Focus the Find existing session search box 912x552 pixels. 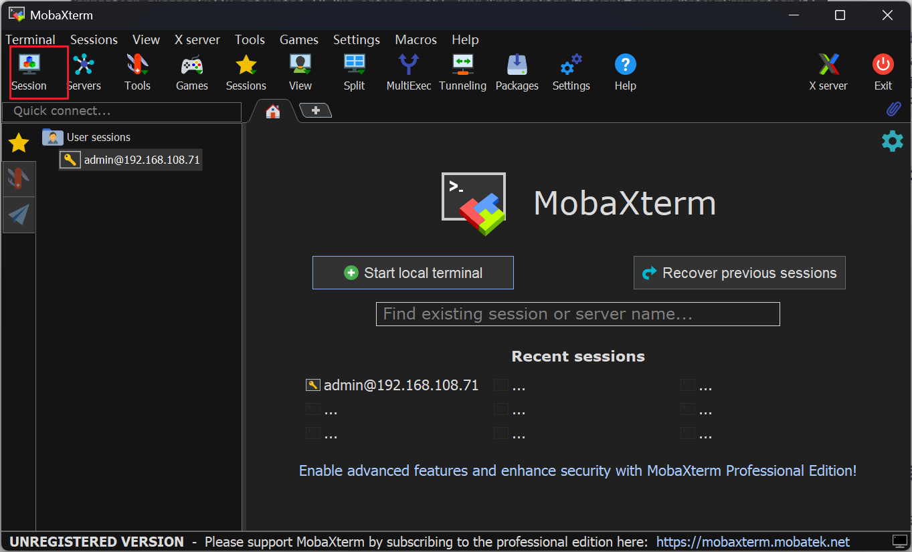(578, 314)
